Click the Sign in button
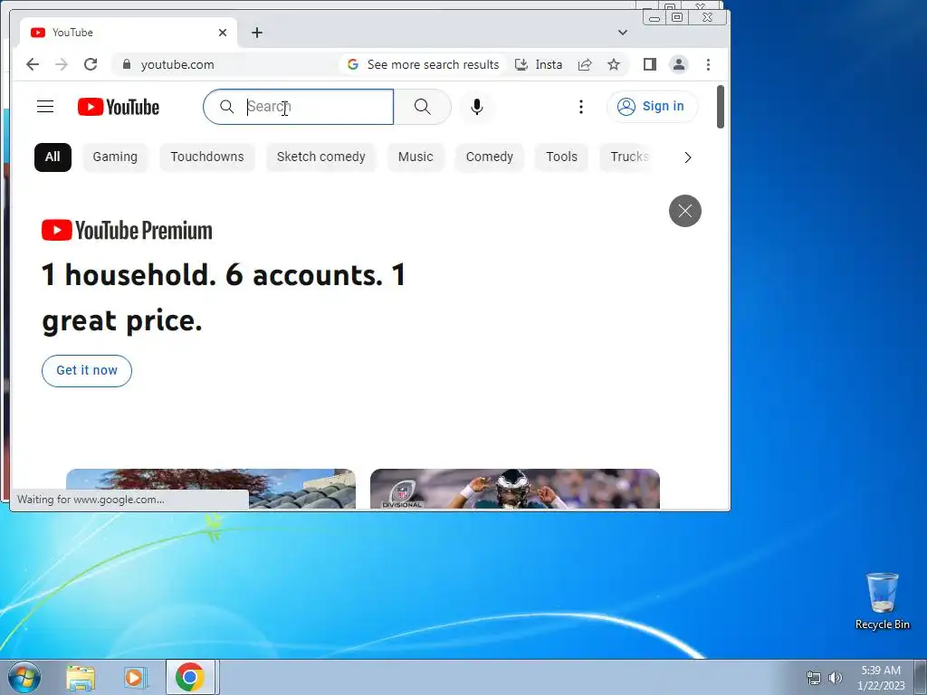Viewport: 927px width, 695px height. (x=652, y=107)
